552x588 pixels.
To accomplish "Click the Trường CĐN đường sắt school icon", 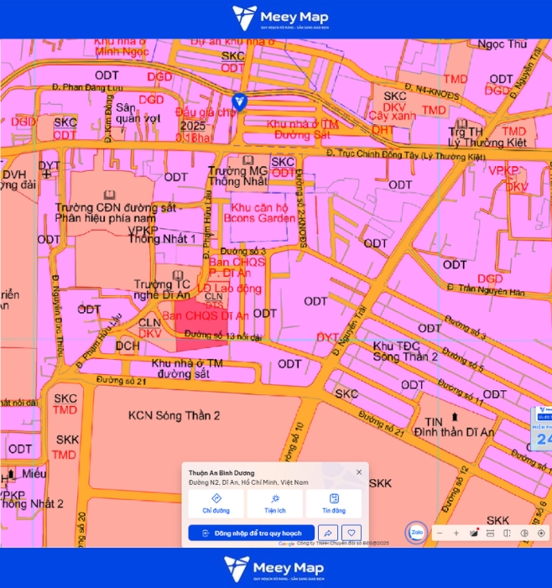I will 109,195.
